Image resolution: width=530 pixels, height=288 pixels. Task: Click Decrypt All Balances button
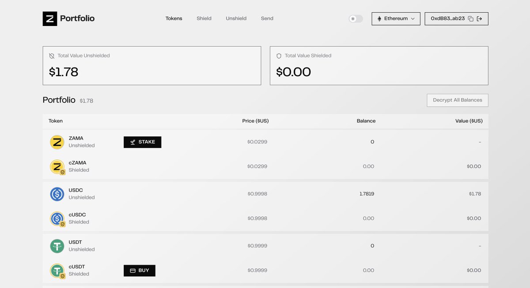coord(458,100)
